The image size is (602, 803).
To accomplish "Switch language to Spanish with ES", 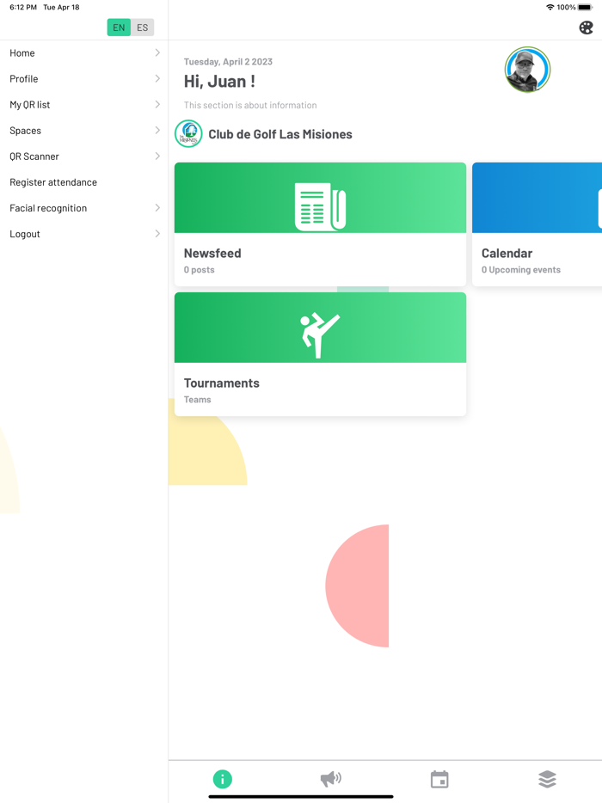I will pos(143,28).
